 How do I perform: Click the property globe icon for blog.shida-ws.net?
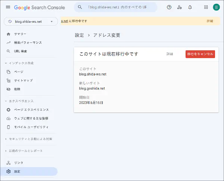(10, 22)
